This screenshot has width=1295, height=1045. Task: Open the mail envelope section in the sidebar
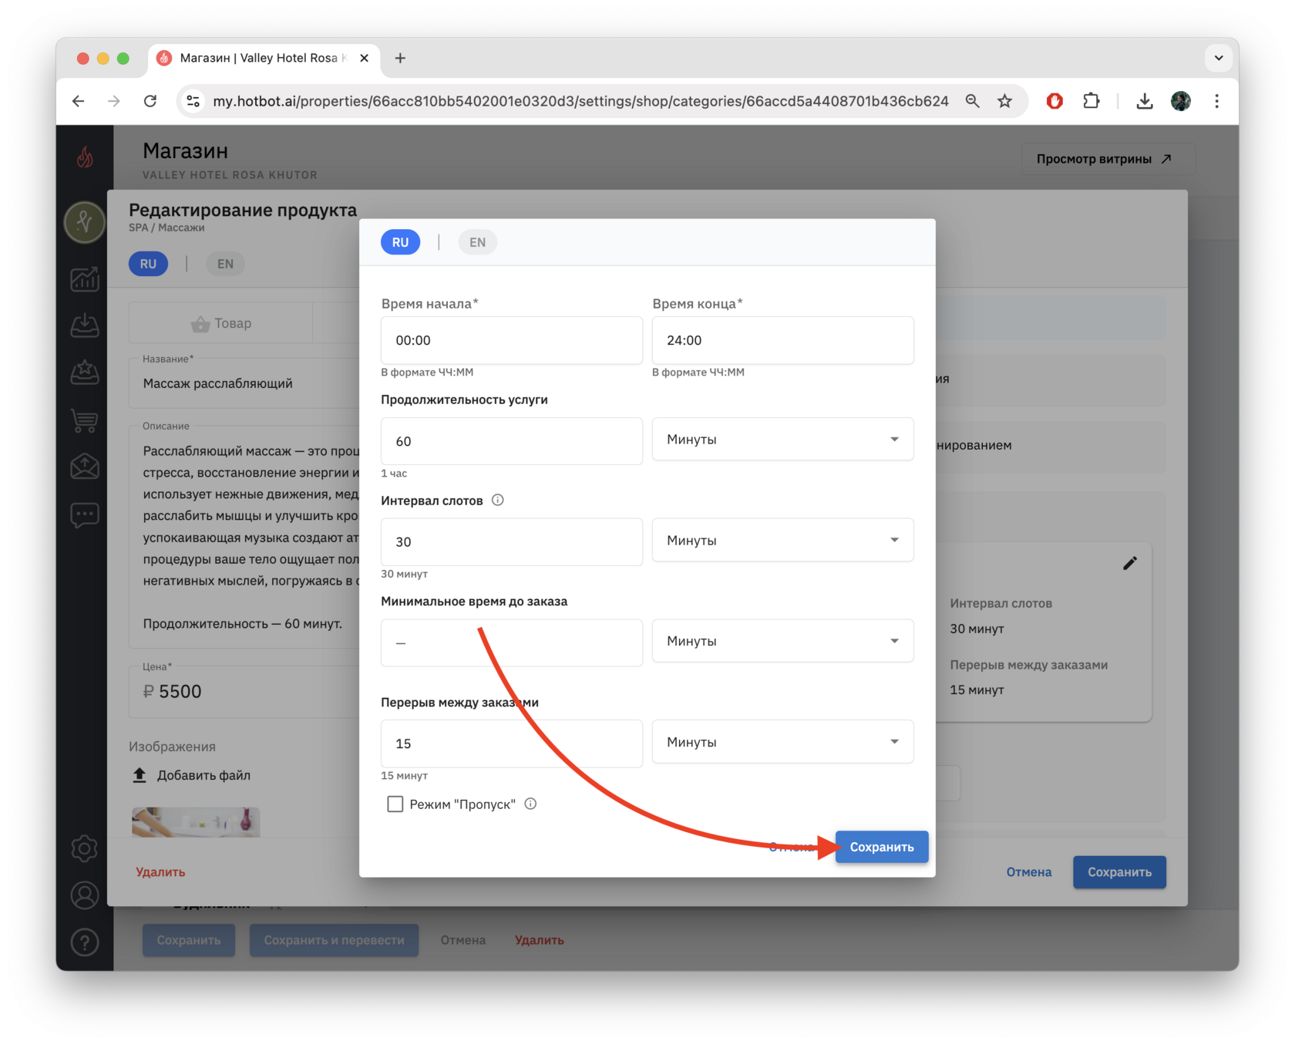[85, 467]
